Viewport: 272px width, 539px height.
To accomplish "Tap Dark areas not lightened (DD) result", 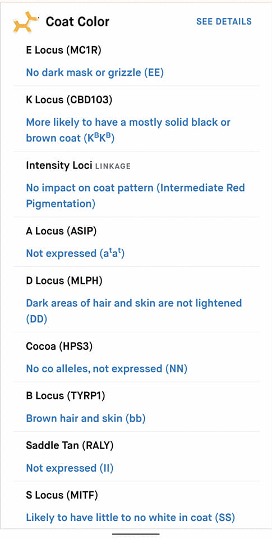I will (x=134, y=311).
